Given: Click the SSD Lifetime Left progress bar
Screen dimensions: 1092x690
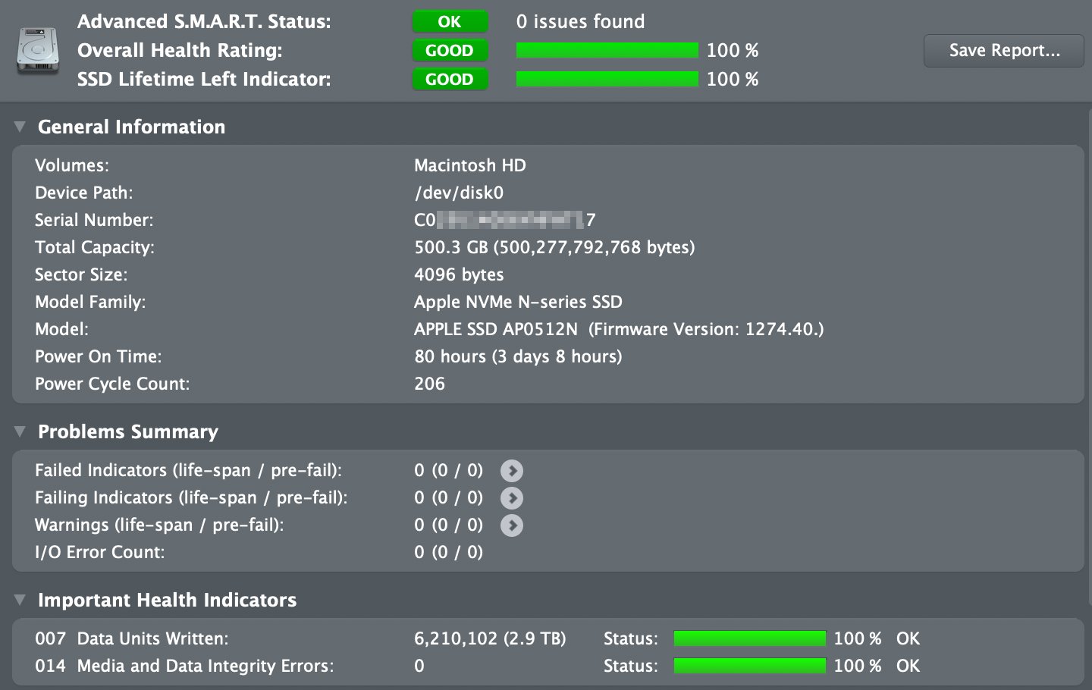Looking at the screenshot, I should (x=607, y=80).
